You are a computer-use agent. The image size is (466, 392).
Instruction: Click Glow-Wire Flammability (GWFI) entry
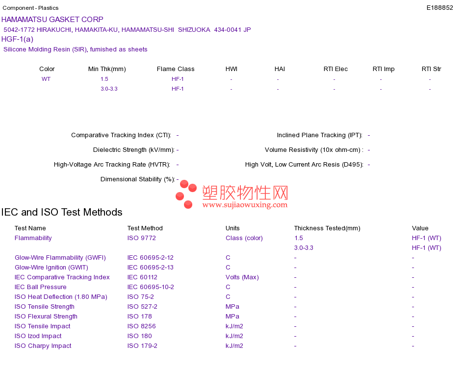pos(60,258)
